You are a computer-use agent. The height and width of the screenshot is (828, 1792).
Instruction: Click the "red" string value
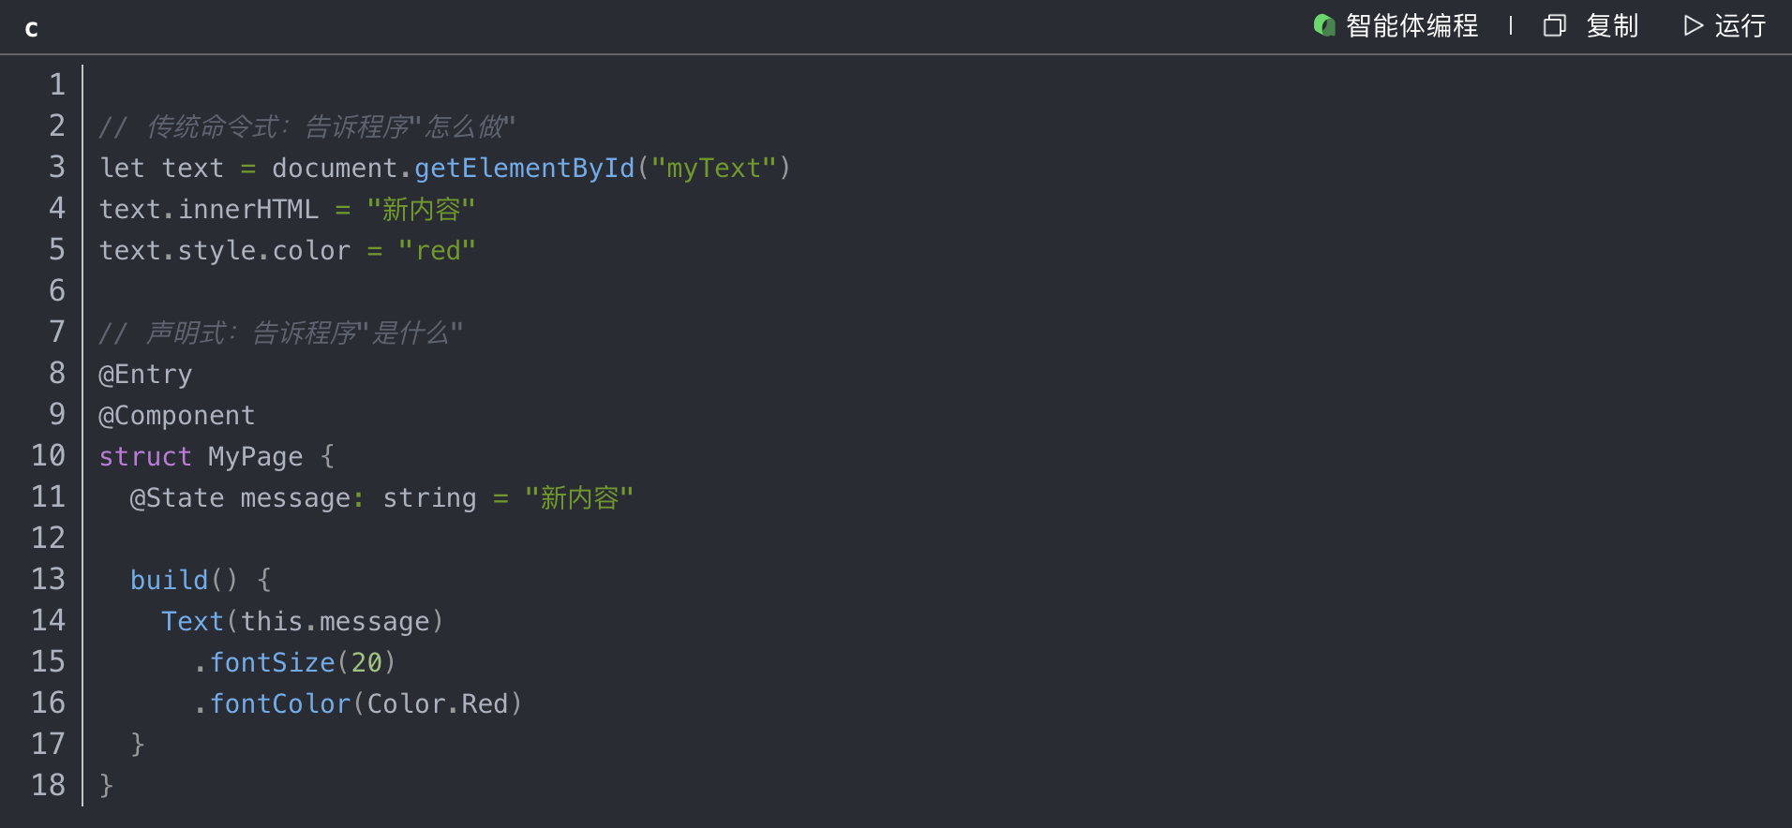[437, 250]
